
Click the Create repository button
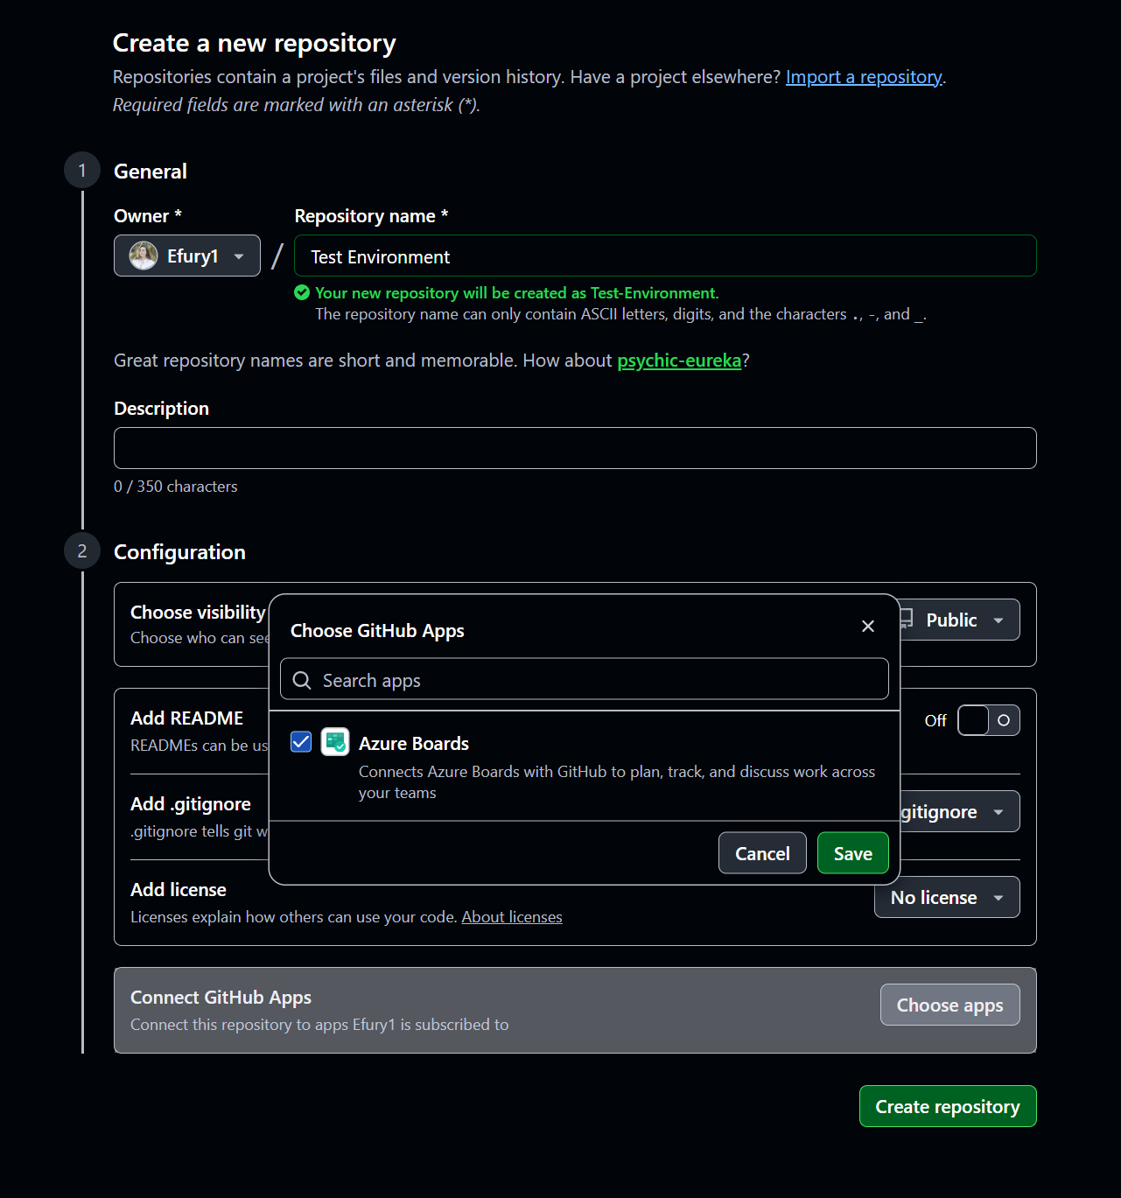tap(948, 1106)
